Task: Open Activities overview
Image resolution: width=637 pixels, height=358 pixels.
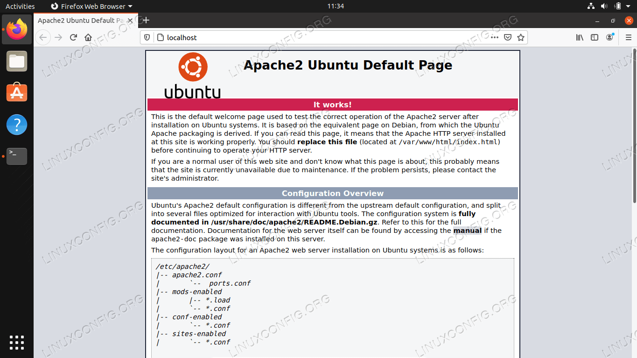Action: coord(20,6)
